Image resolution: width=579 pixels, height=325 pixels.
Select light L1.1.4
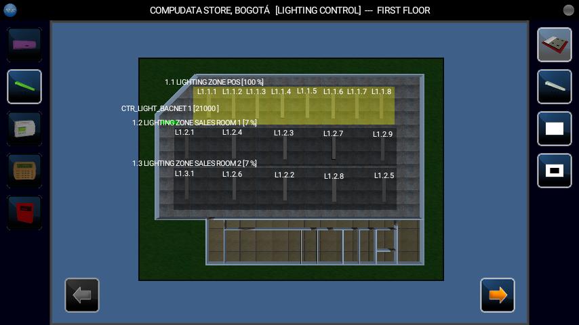click(281, 91)
